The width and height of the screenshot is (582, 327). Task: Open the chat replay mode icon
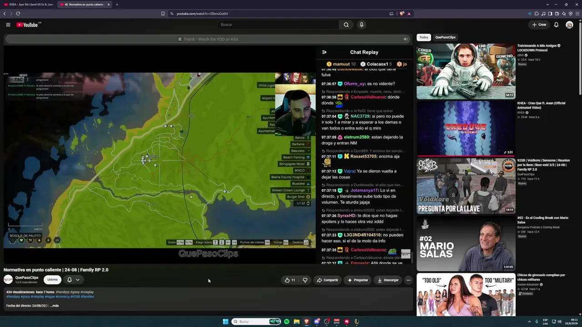pyautogui.click(x=324, y=52)
